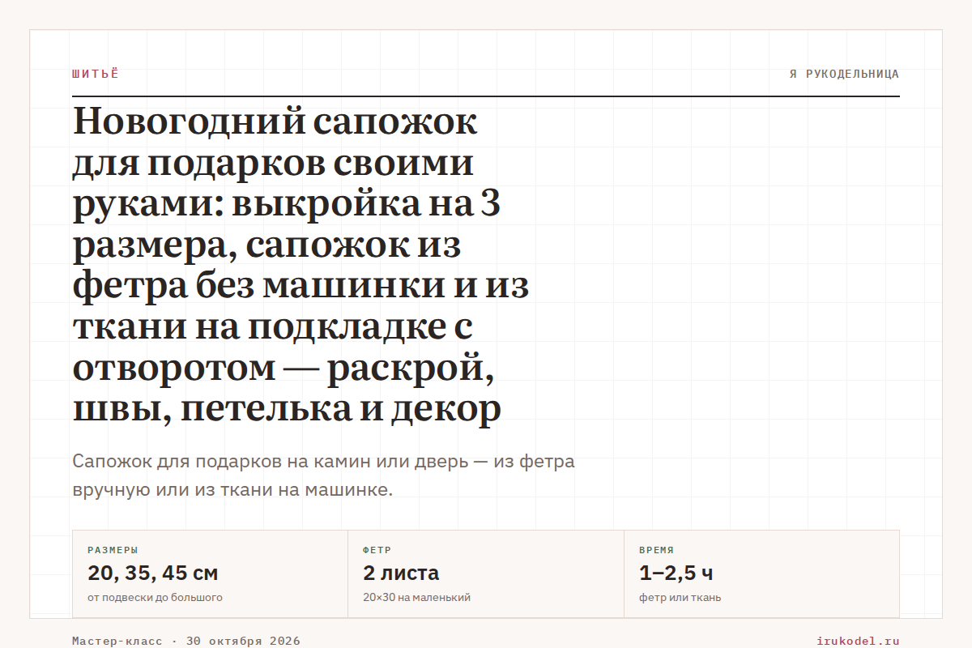Click the headline starting with Новогодний сапожок
The width and height of the screenshot is (972, 648).
coord(301,266)
